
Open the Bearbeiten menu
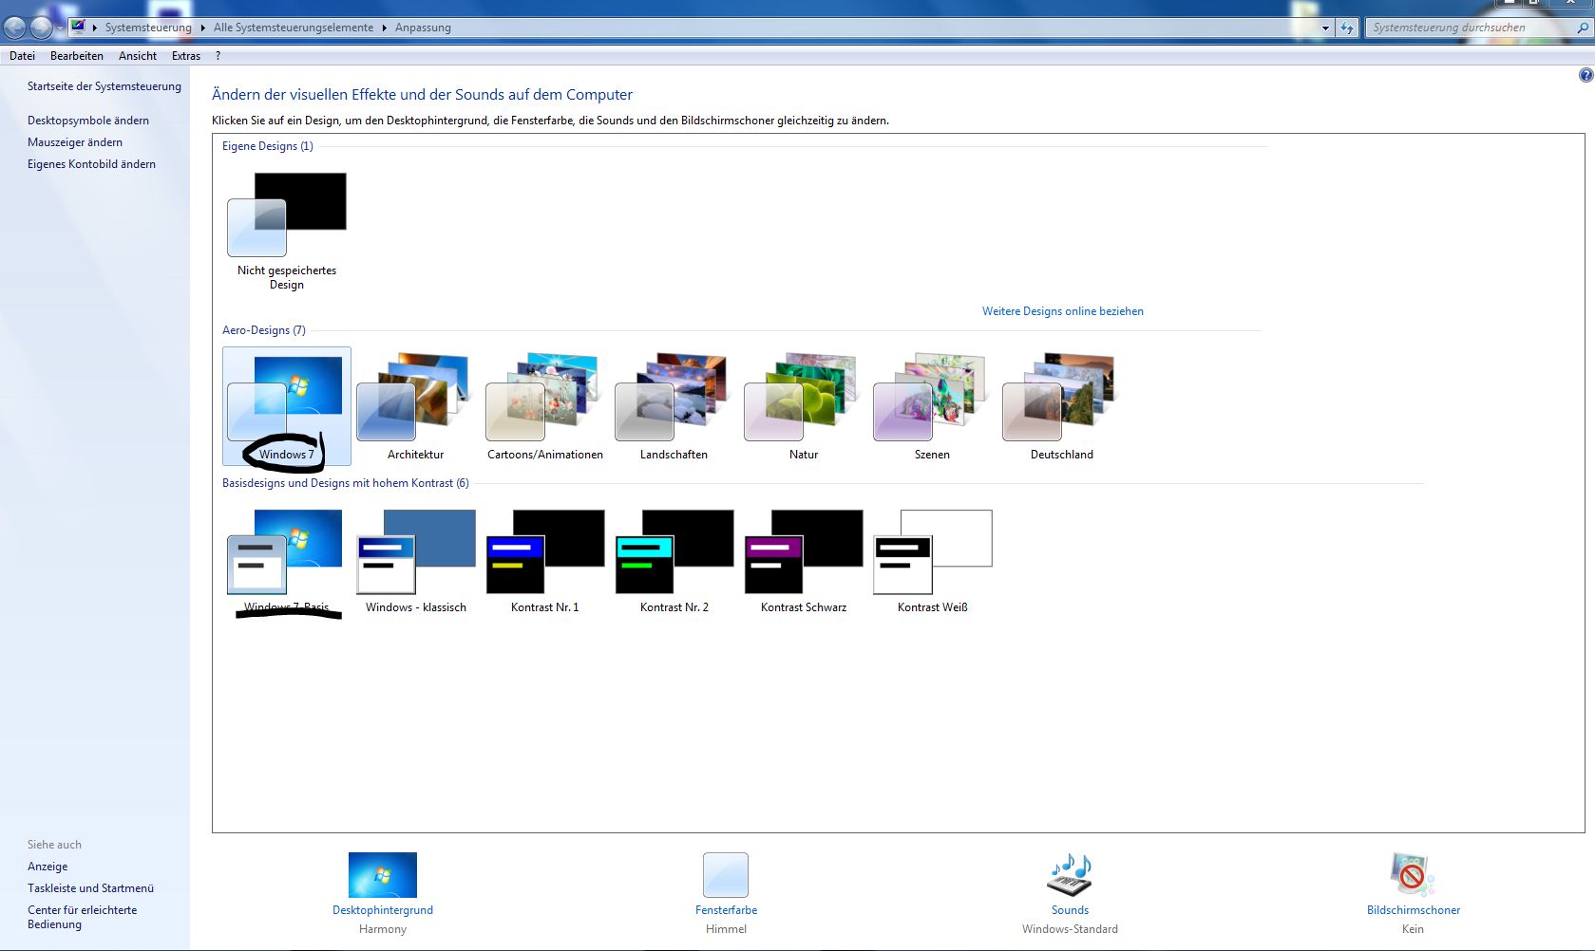[77, 56]
